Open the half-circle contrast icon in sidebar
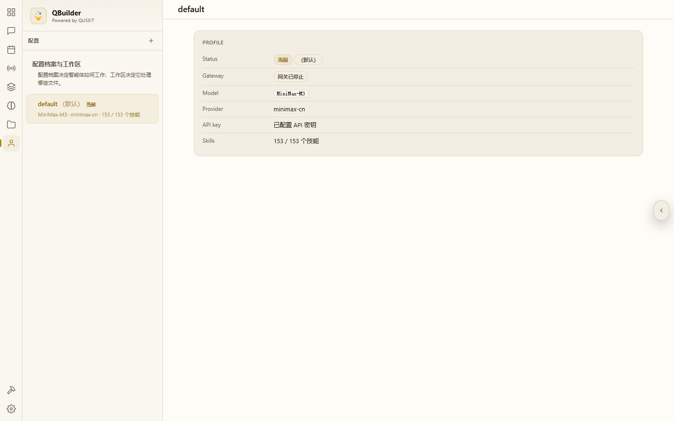The height and width of the screenshot is (421, 674). pos(11,106)
